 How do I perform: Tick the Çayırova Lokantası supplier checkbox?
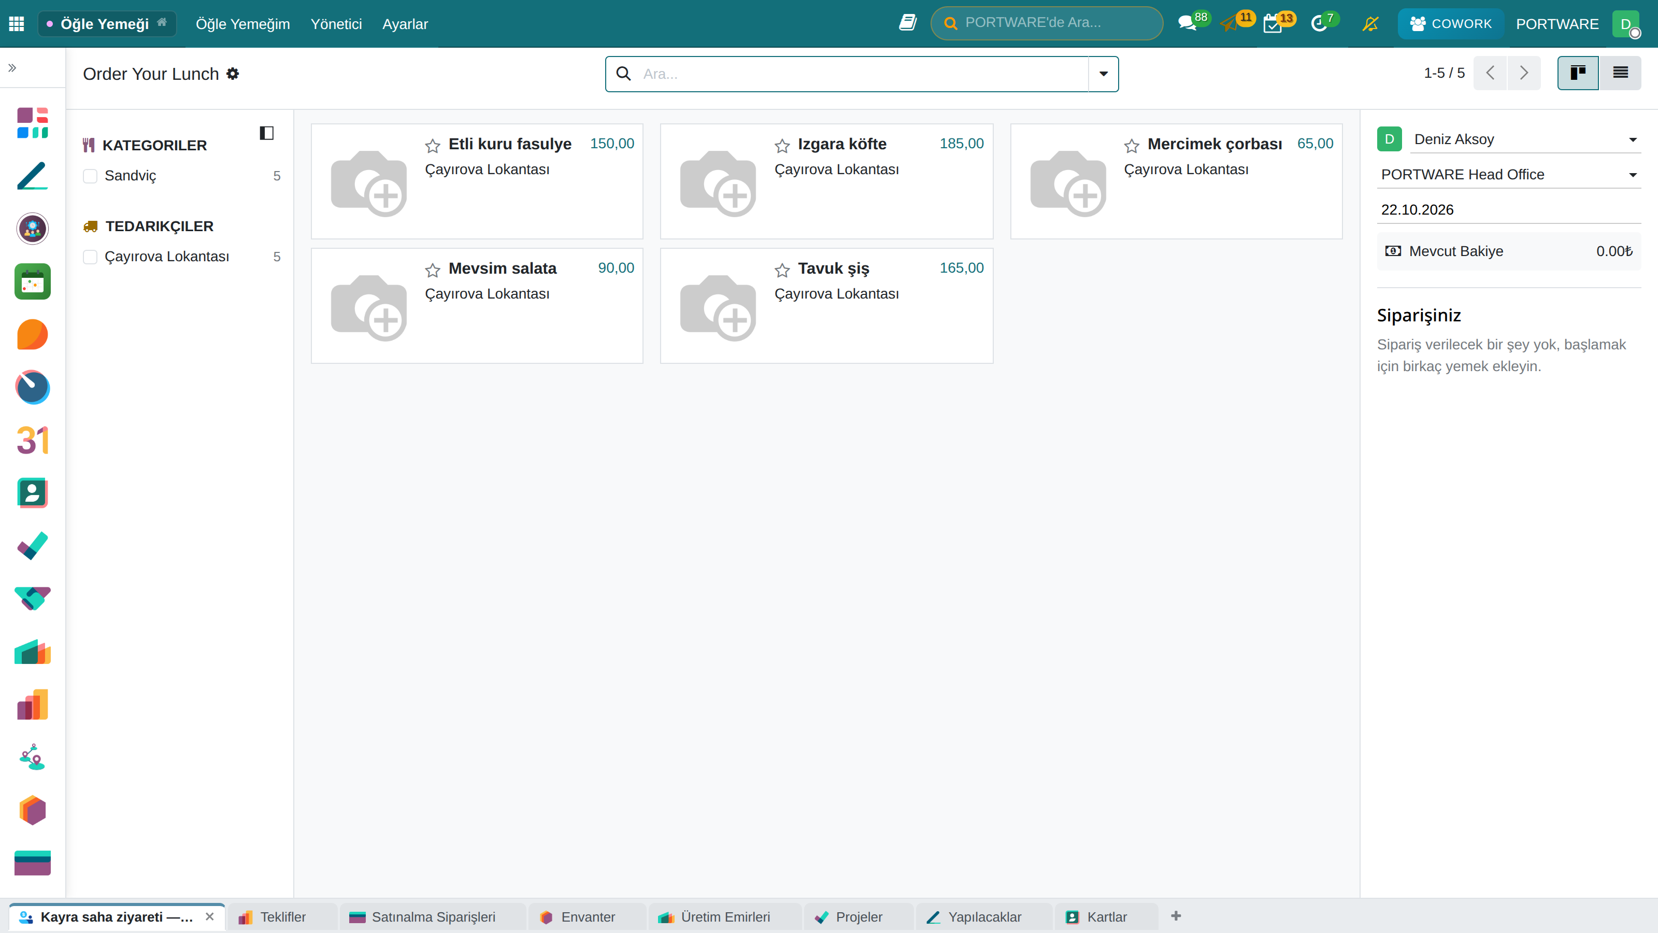(90, 257)
